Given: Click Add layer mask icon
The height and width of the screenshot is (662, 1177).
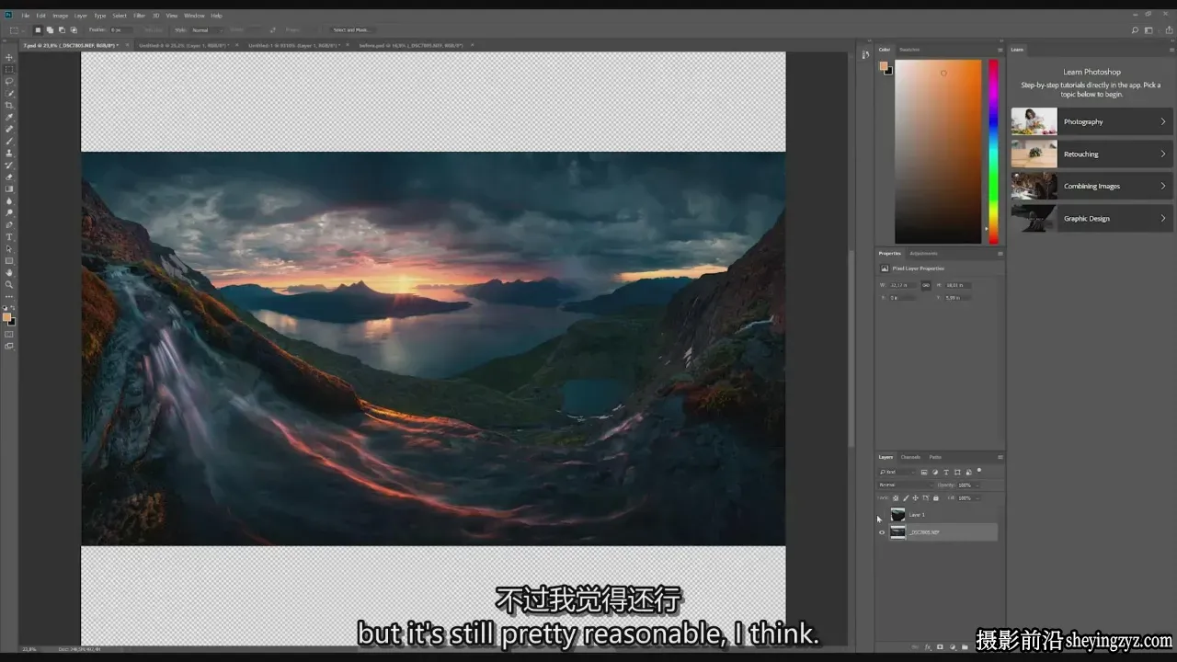Looking at the screenshot, I should [940, 647].
